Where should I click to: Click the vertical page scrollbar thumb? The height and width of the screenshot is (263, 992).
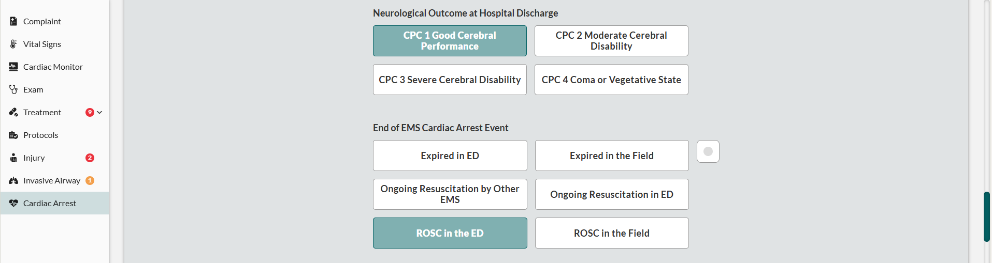pos(986,216)
